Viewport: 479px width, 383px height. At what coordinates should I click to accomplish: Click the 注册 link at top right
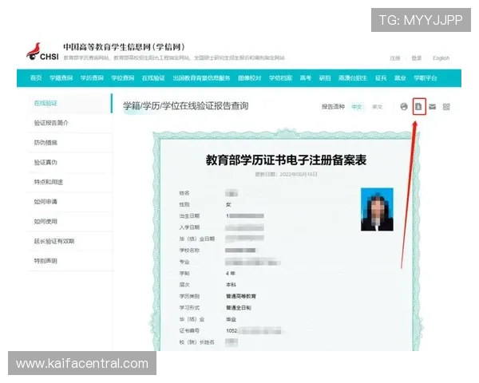coord(394,58)
